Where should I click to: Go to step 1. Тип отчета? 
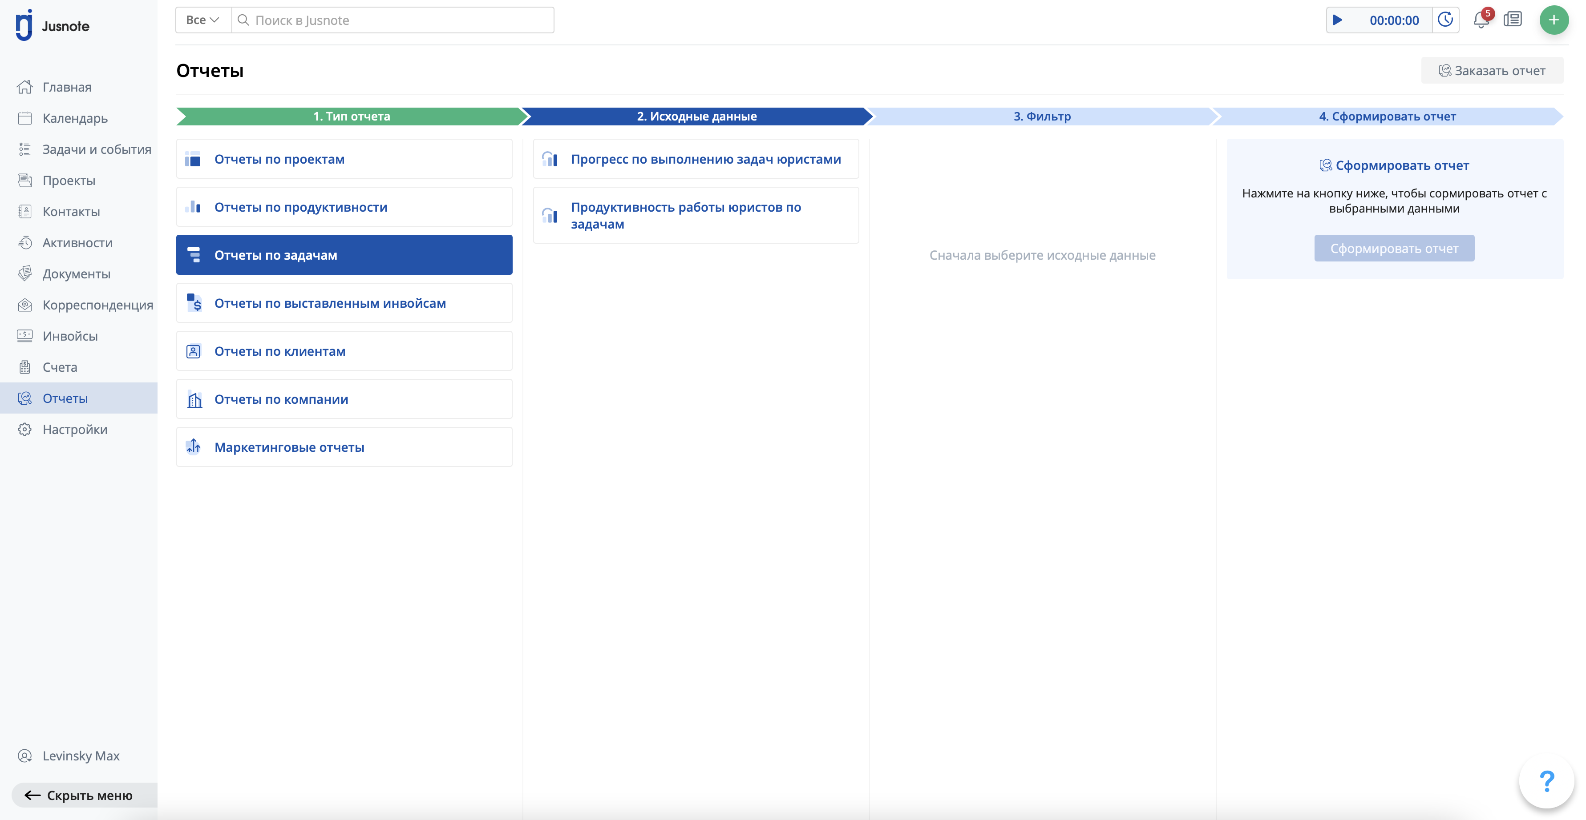[351, 116]
